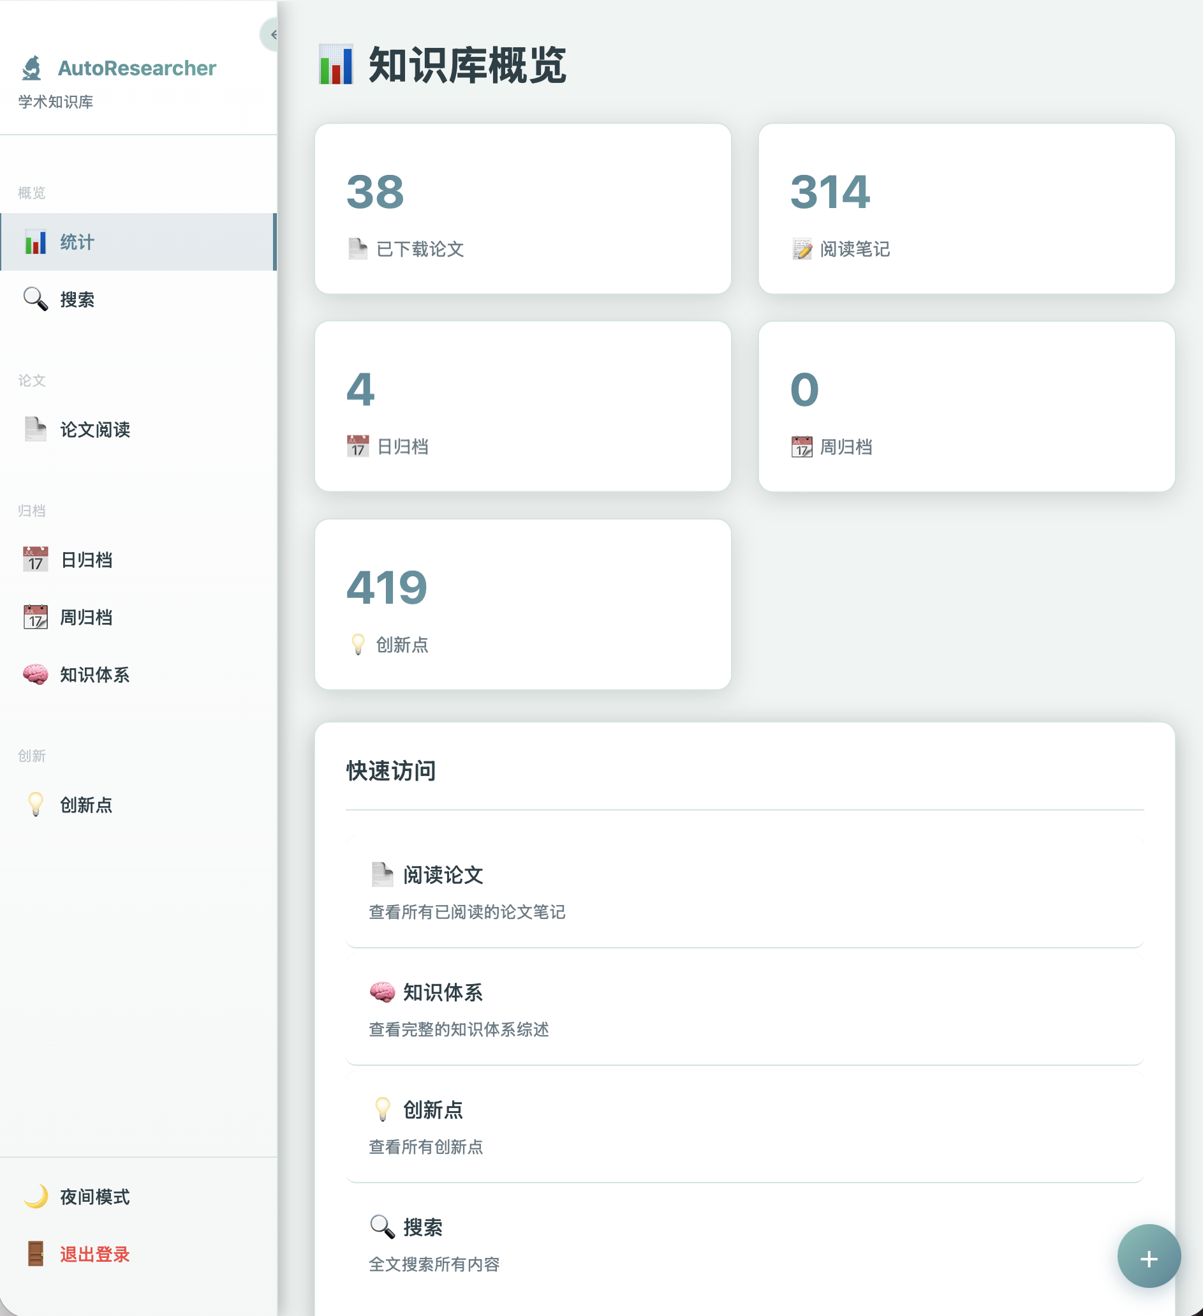The width and height of the screenshot is (1203, 1316).
Task: Open quick access 创新点 entry
Action: (744, 1126)
